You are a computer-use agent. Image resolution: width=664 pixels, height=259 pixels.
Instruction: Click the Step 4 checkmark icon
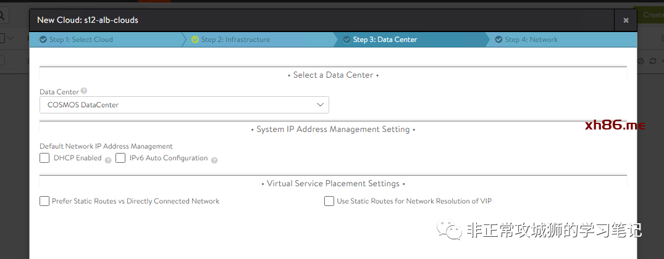498,39
